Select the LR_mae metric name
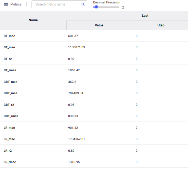 click(x=9, y=128)
